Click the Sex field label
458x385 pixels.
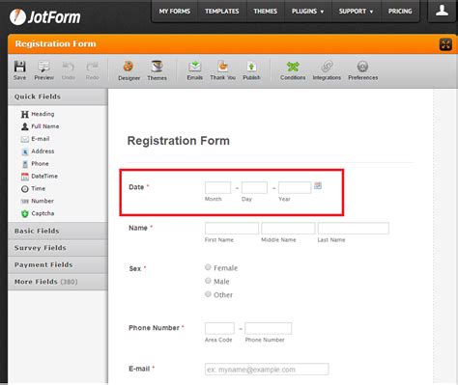click(x=135, y=268)
